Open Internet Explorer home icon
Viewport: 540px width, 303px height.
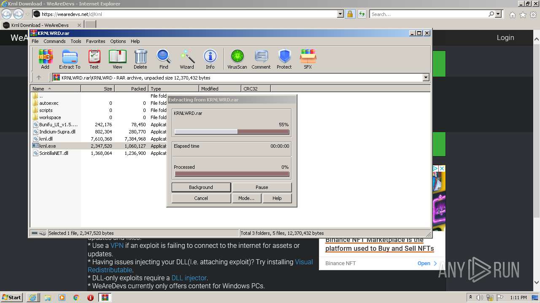click(512, 15)
